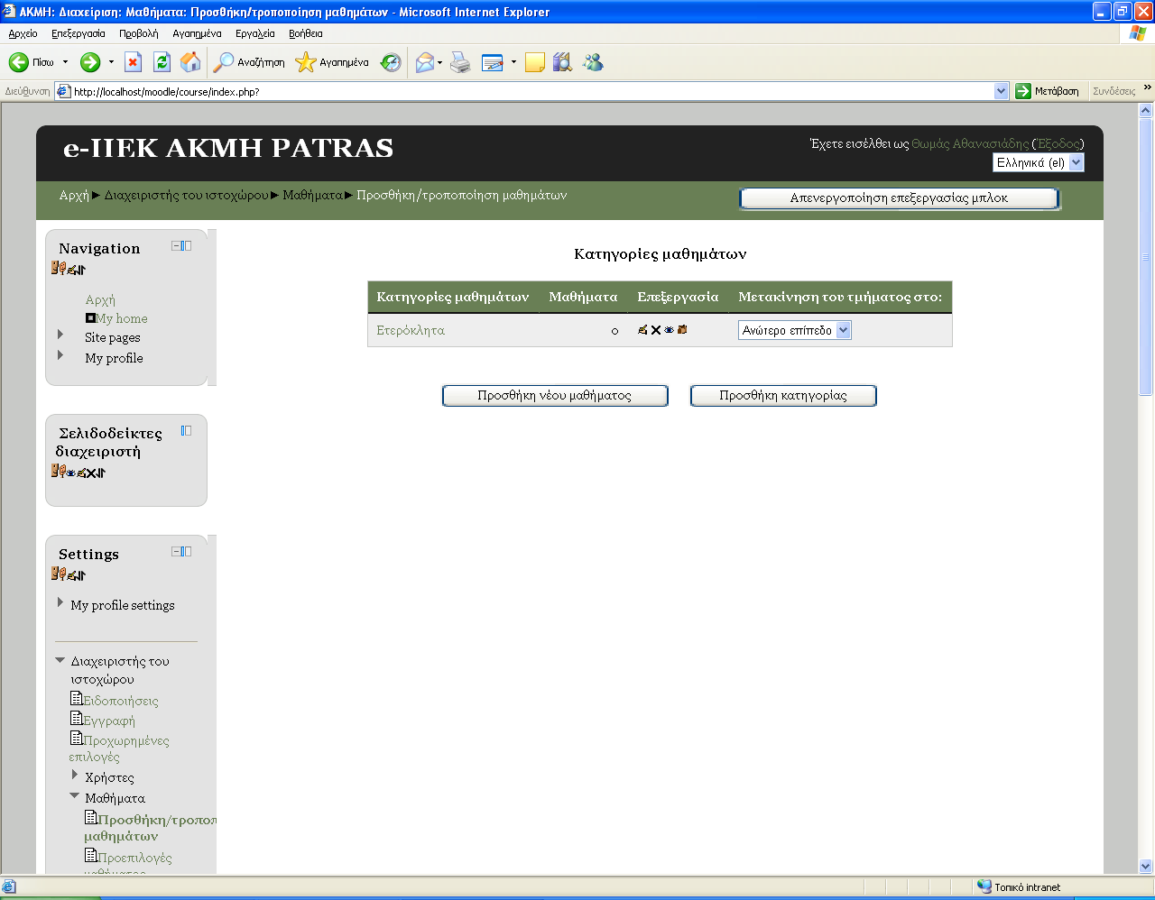Click edit pencil in Σελιδοδείκτες διαχειριστή block
Screen dimensions: 1155x900
pos(81,473)
